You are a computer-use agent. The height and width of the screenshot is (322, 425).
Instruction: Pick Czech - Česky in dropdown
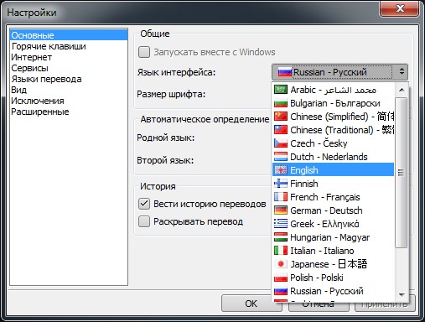tap(333, 143)
